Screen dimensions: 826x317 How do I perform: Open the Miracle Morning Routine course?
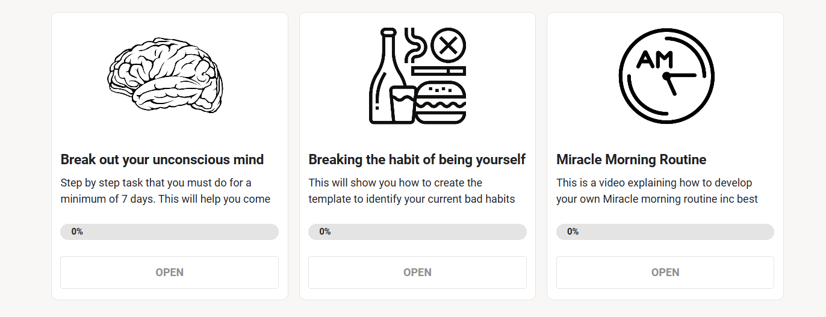click(665, 272)
